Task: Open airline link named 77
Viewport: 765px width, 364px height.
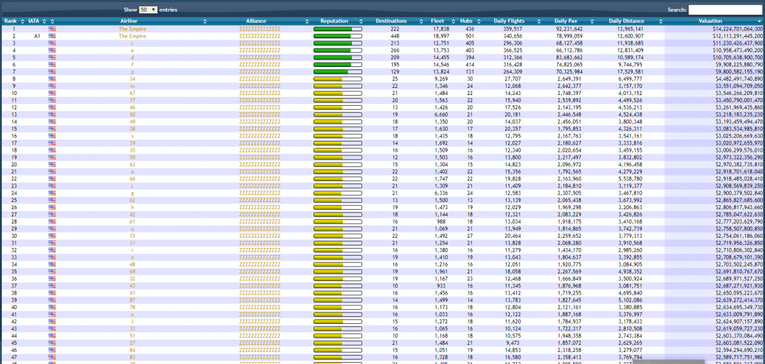Action: point(132,100)
